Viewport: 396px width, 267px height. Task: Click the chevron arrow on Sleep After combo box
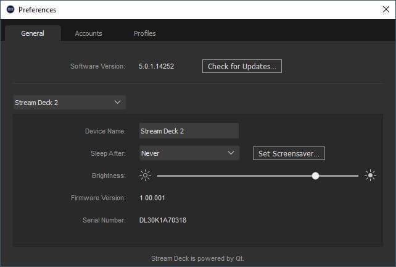point(231,153)
